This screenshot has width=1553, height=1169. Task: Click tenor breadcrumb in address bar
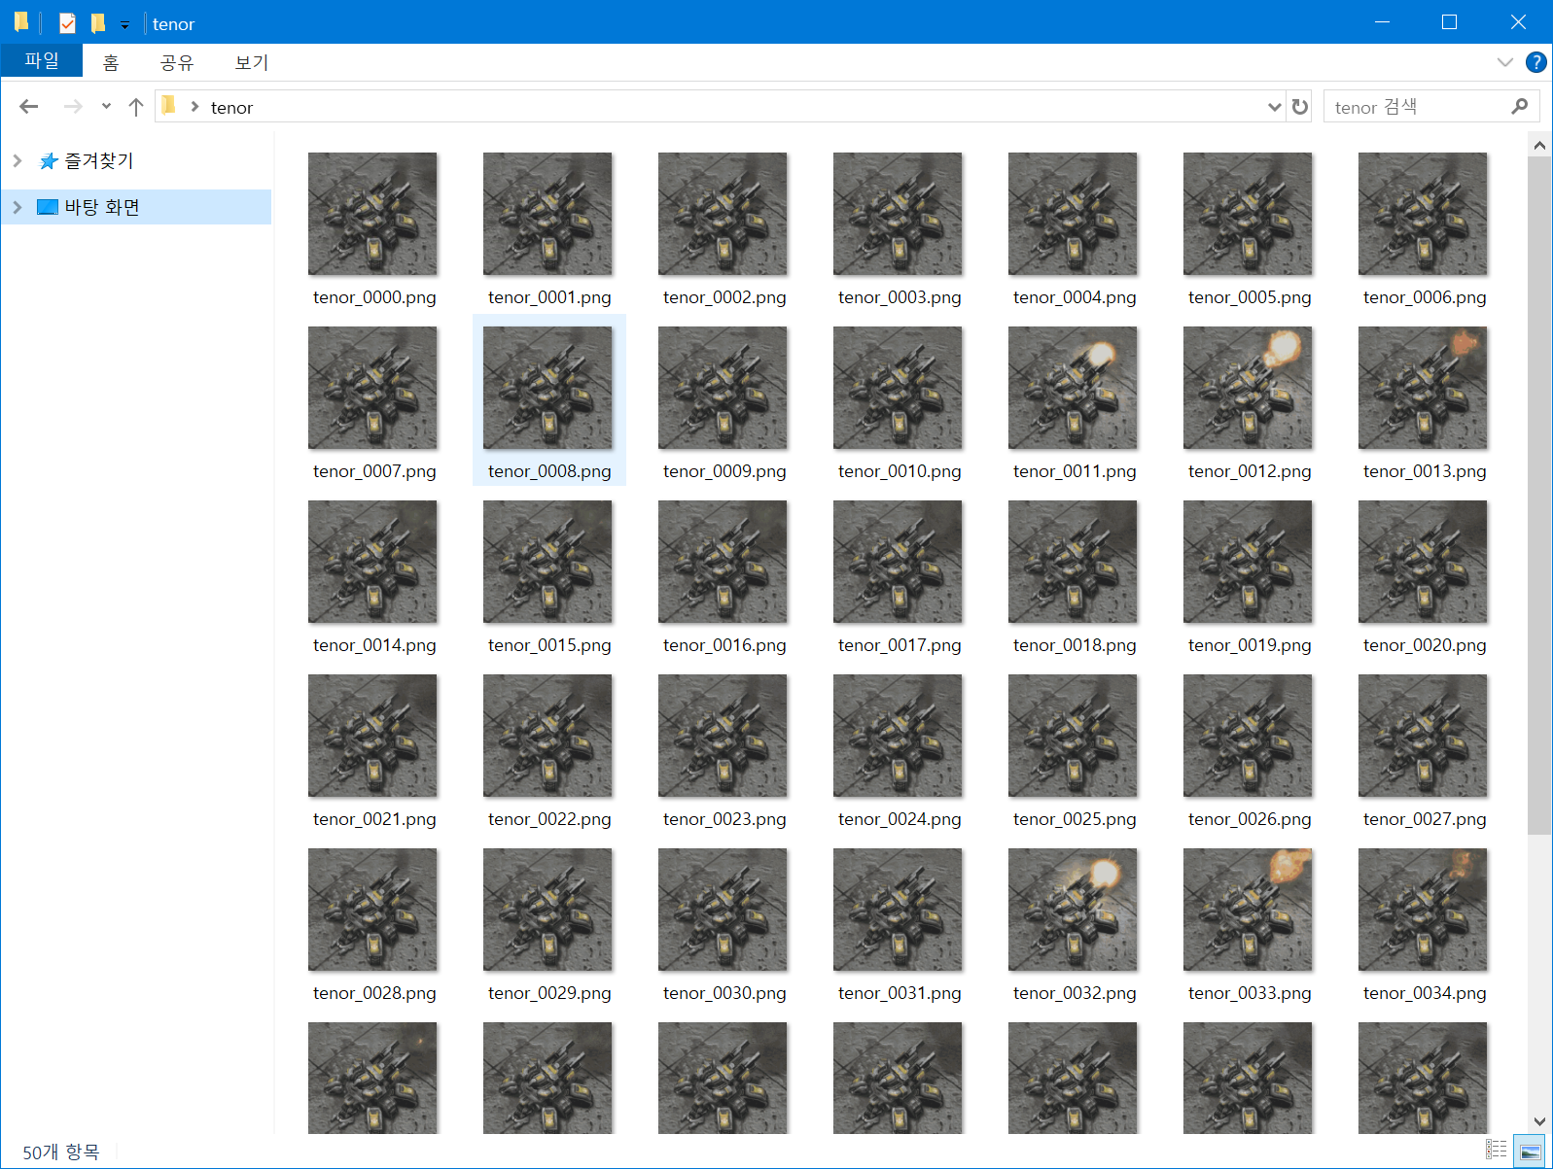point(231,108)
